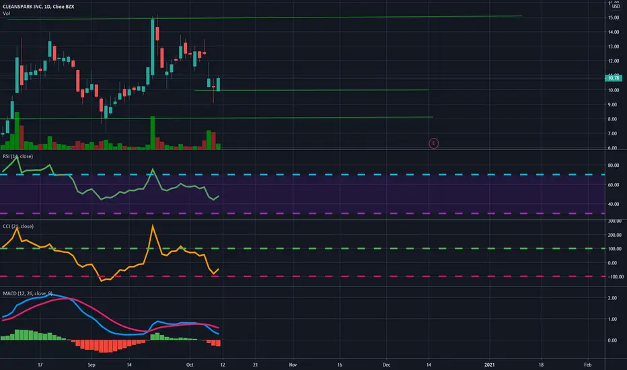
Task: Open the MACD (12, 26, close, 9) legend
Action: 28,293
